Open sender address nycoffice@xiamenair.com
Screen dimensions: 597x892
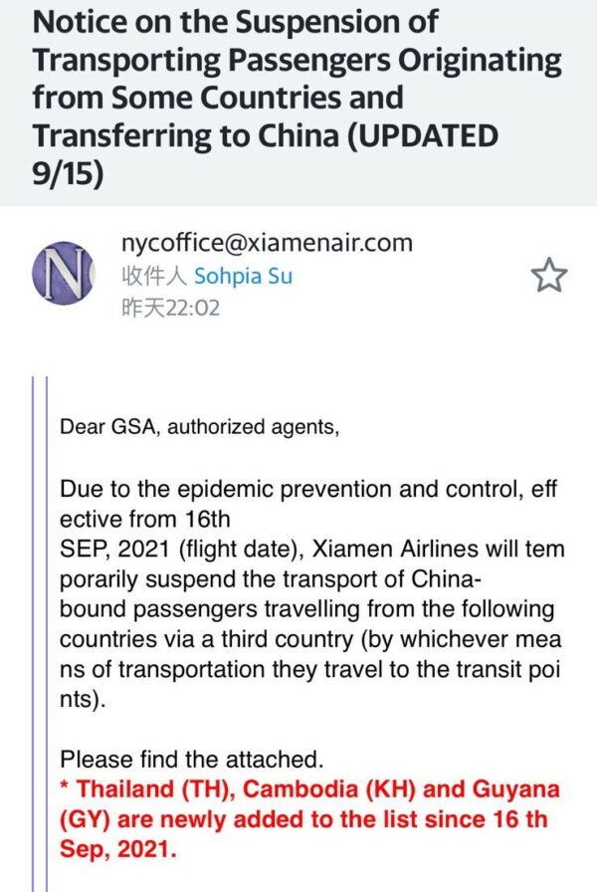coord(266,243)
